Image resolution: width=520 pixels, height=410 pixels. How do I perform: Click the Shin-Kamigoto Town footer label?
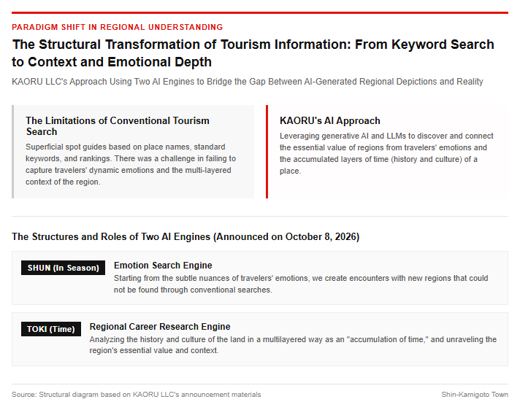coord(475,395)
